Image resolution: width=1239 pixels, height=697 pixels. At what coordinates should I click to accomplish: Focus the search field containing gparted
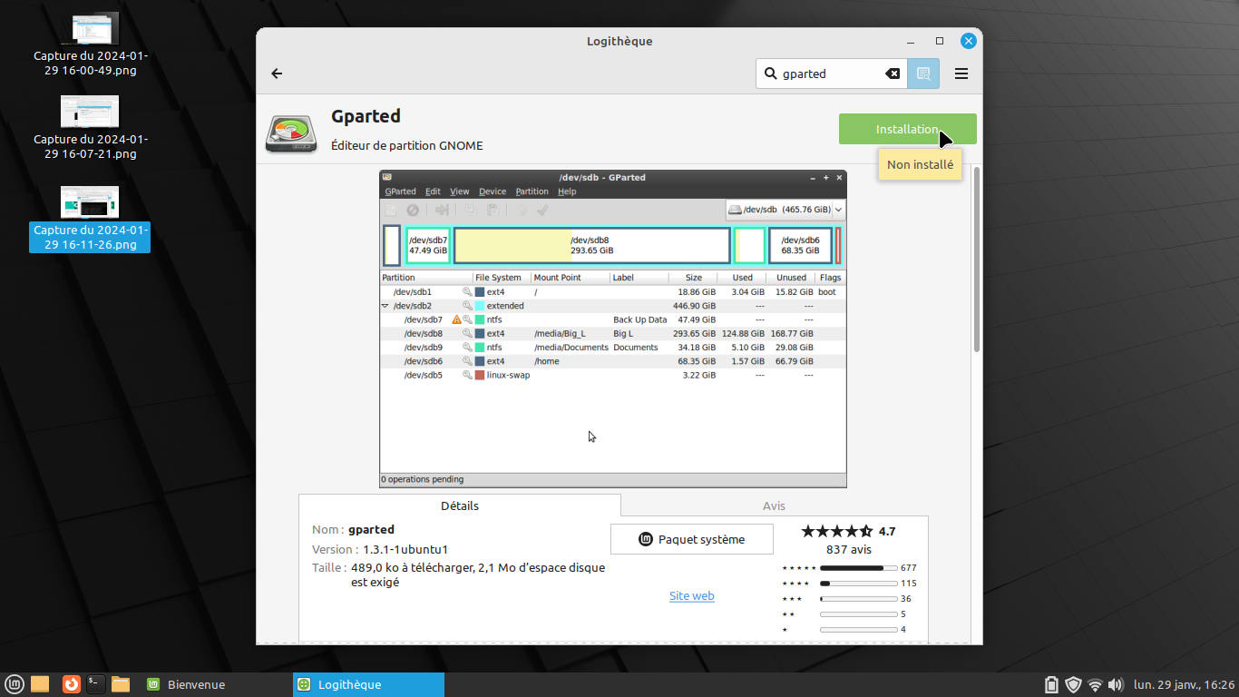pyautogui.click(x=831, y=74)
